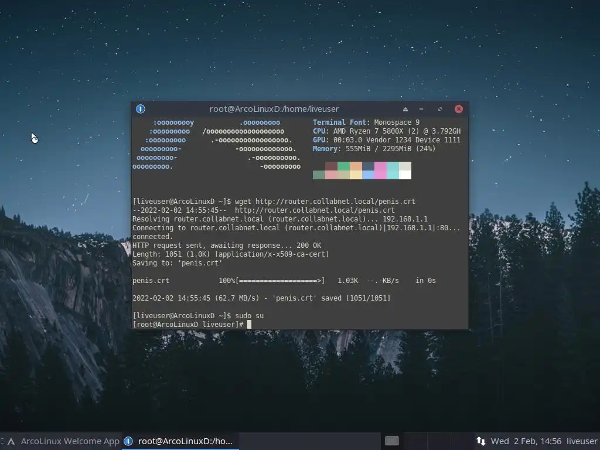The width and height of the screenshot is (600, 450).
Task: Click the word 'connected.' in terminal output
Action: coord(152,237)
